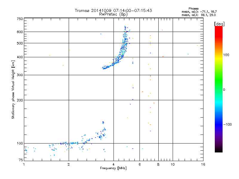Viewport: 239px width, 179px height.
Task: Click the x-axis tick label '6'
Action: coord(140,164)
